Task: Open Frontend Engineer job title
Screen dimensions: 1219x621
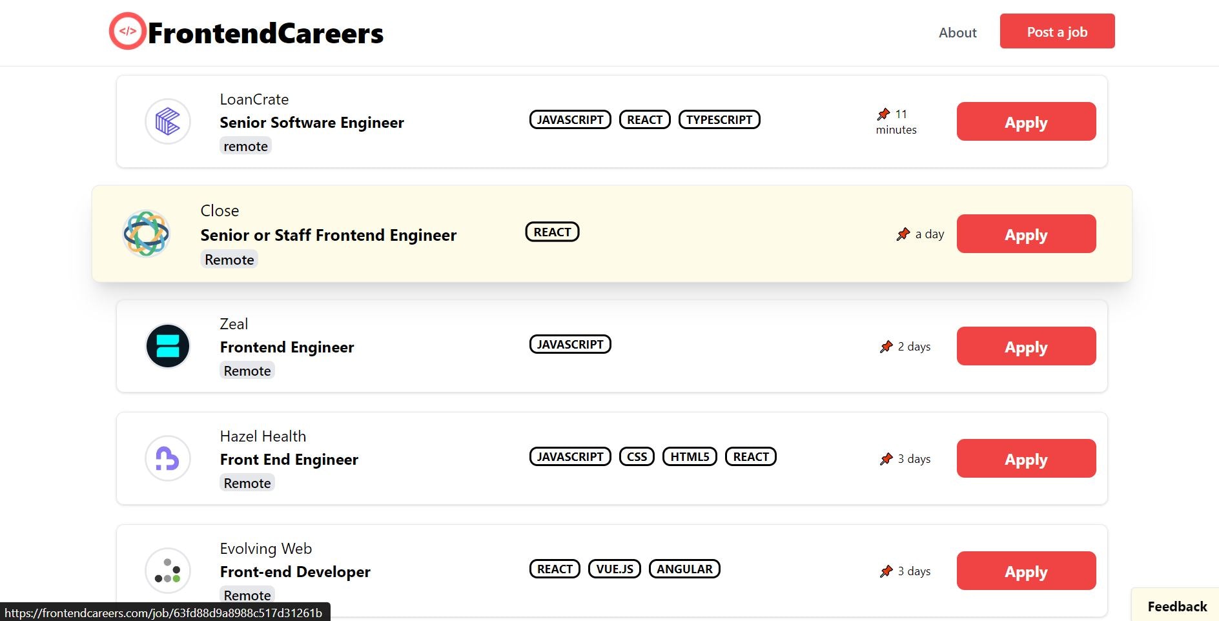Action: pos(287,347)
